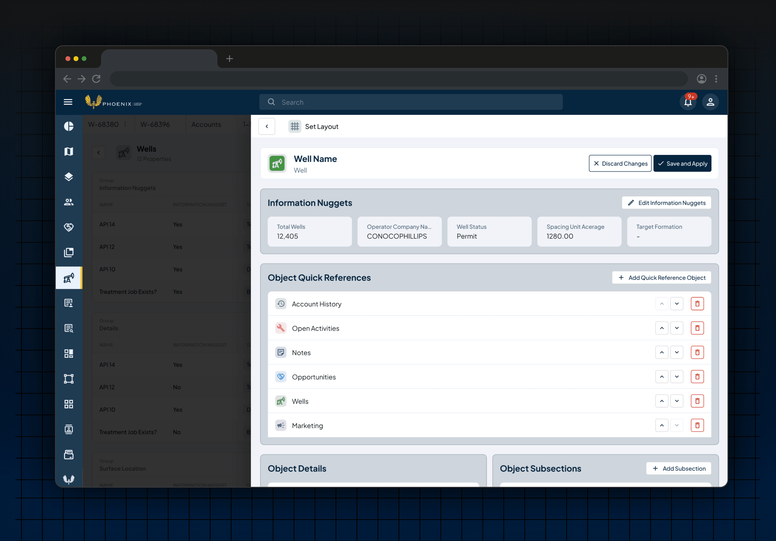This screenshot has width=776, height=541.
Task: Click Edit Information Nuggets
Action: coord(666,203)
